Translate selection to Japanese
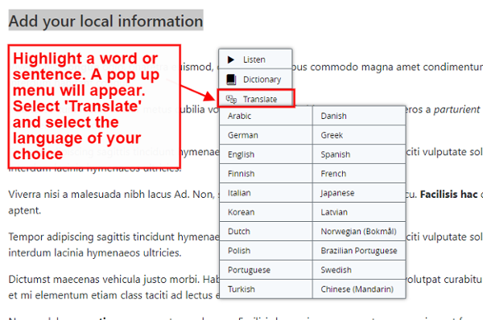The image size is (483, 320). [x=359, y=193]
